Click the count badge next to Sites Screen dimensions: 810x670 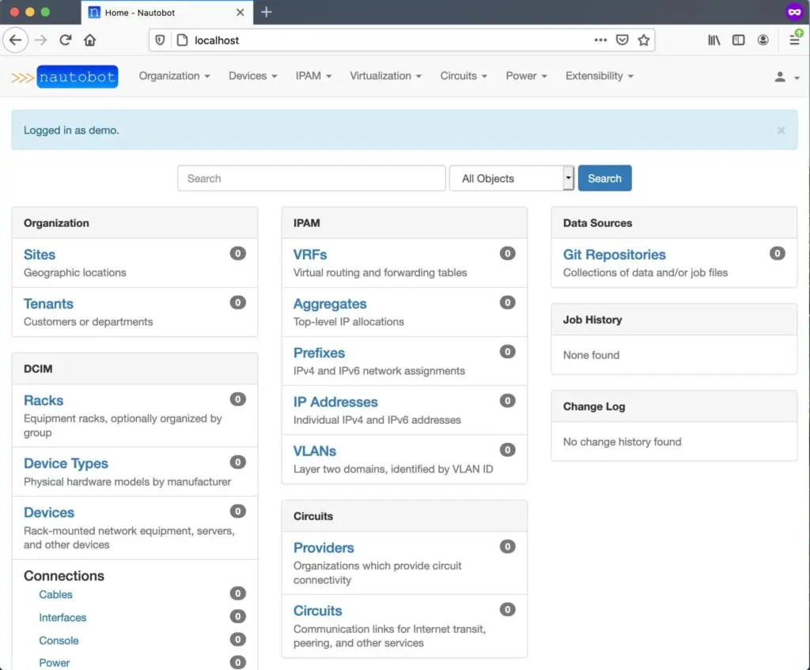pyautogui.click(x=237, y=254)
